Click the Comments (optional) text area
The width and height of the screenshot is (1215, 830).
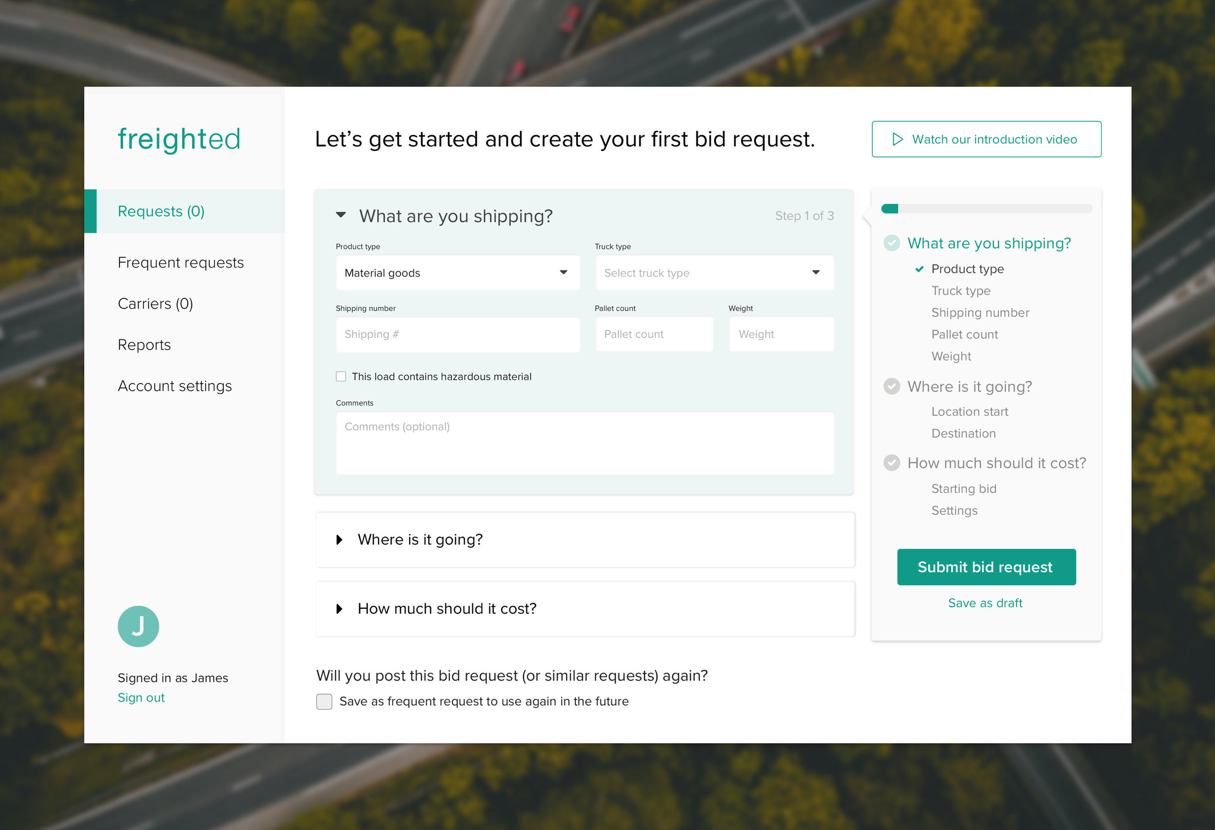[x=585, y=443]
